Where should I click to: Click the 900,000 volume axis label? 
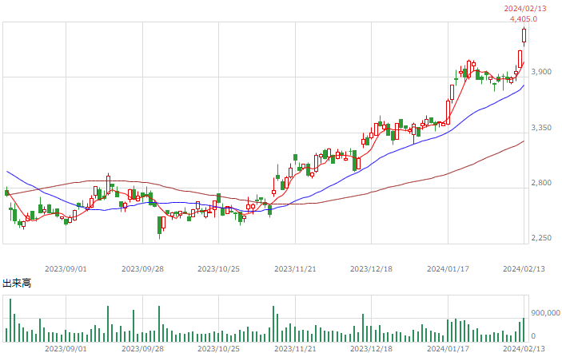[x=545, y=313]
